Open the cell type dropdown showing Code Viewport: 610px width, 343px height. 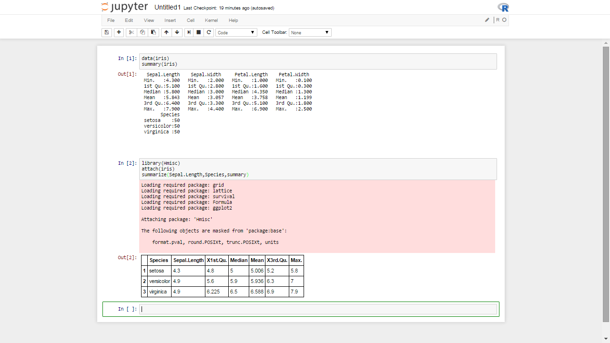(x=236, y=32)
